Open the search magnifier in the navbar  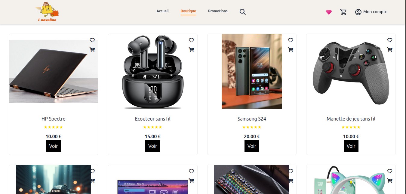243,12
